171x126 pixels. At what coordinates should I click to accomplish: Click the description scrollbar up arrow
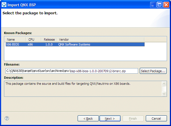[x=164, y=84]
